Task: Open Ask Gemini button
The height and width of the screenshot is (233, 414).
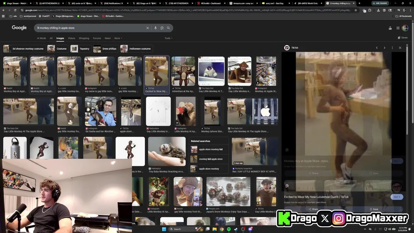Action: (380, 3)
